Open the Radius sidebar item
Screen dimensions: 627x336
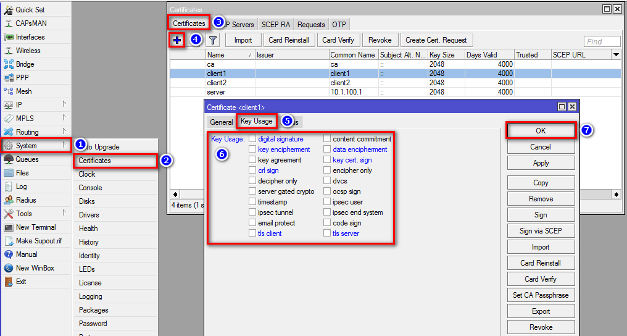25,200
